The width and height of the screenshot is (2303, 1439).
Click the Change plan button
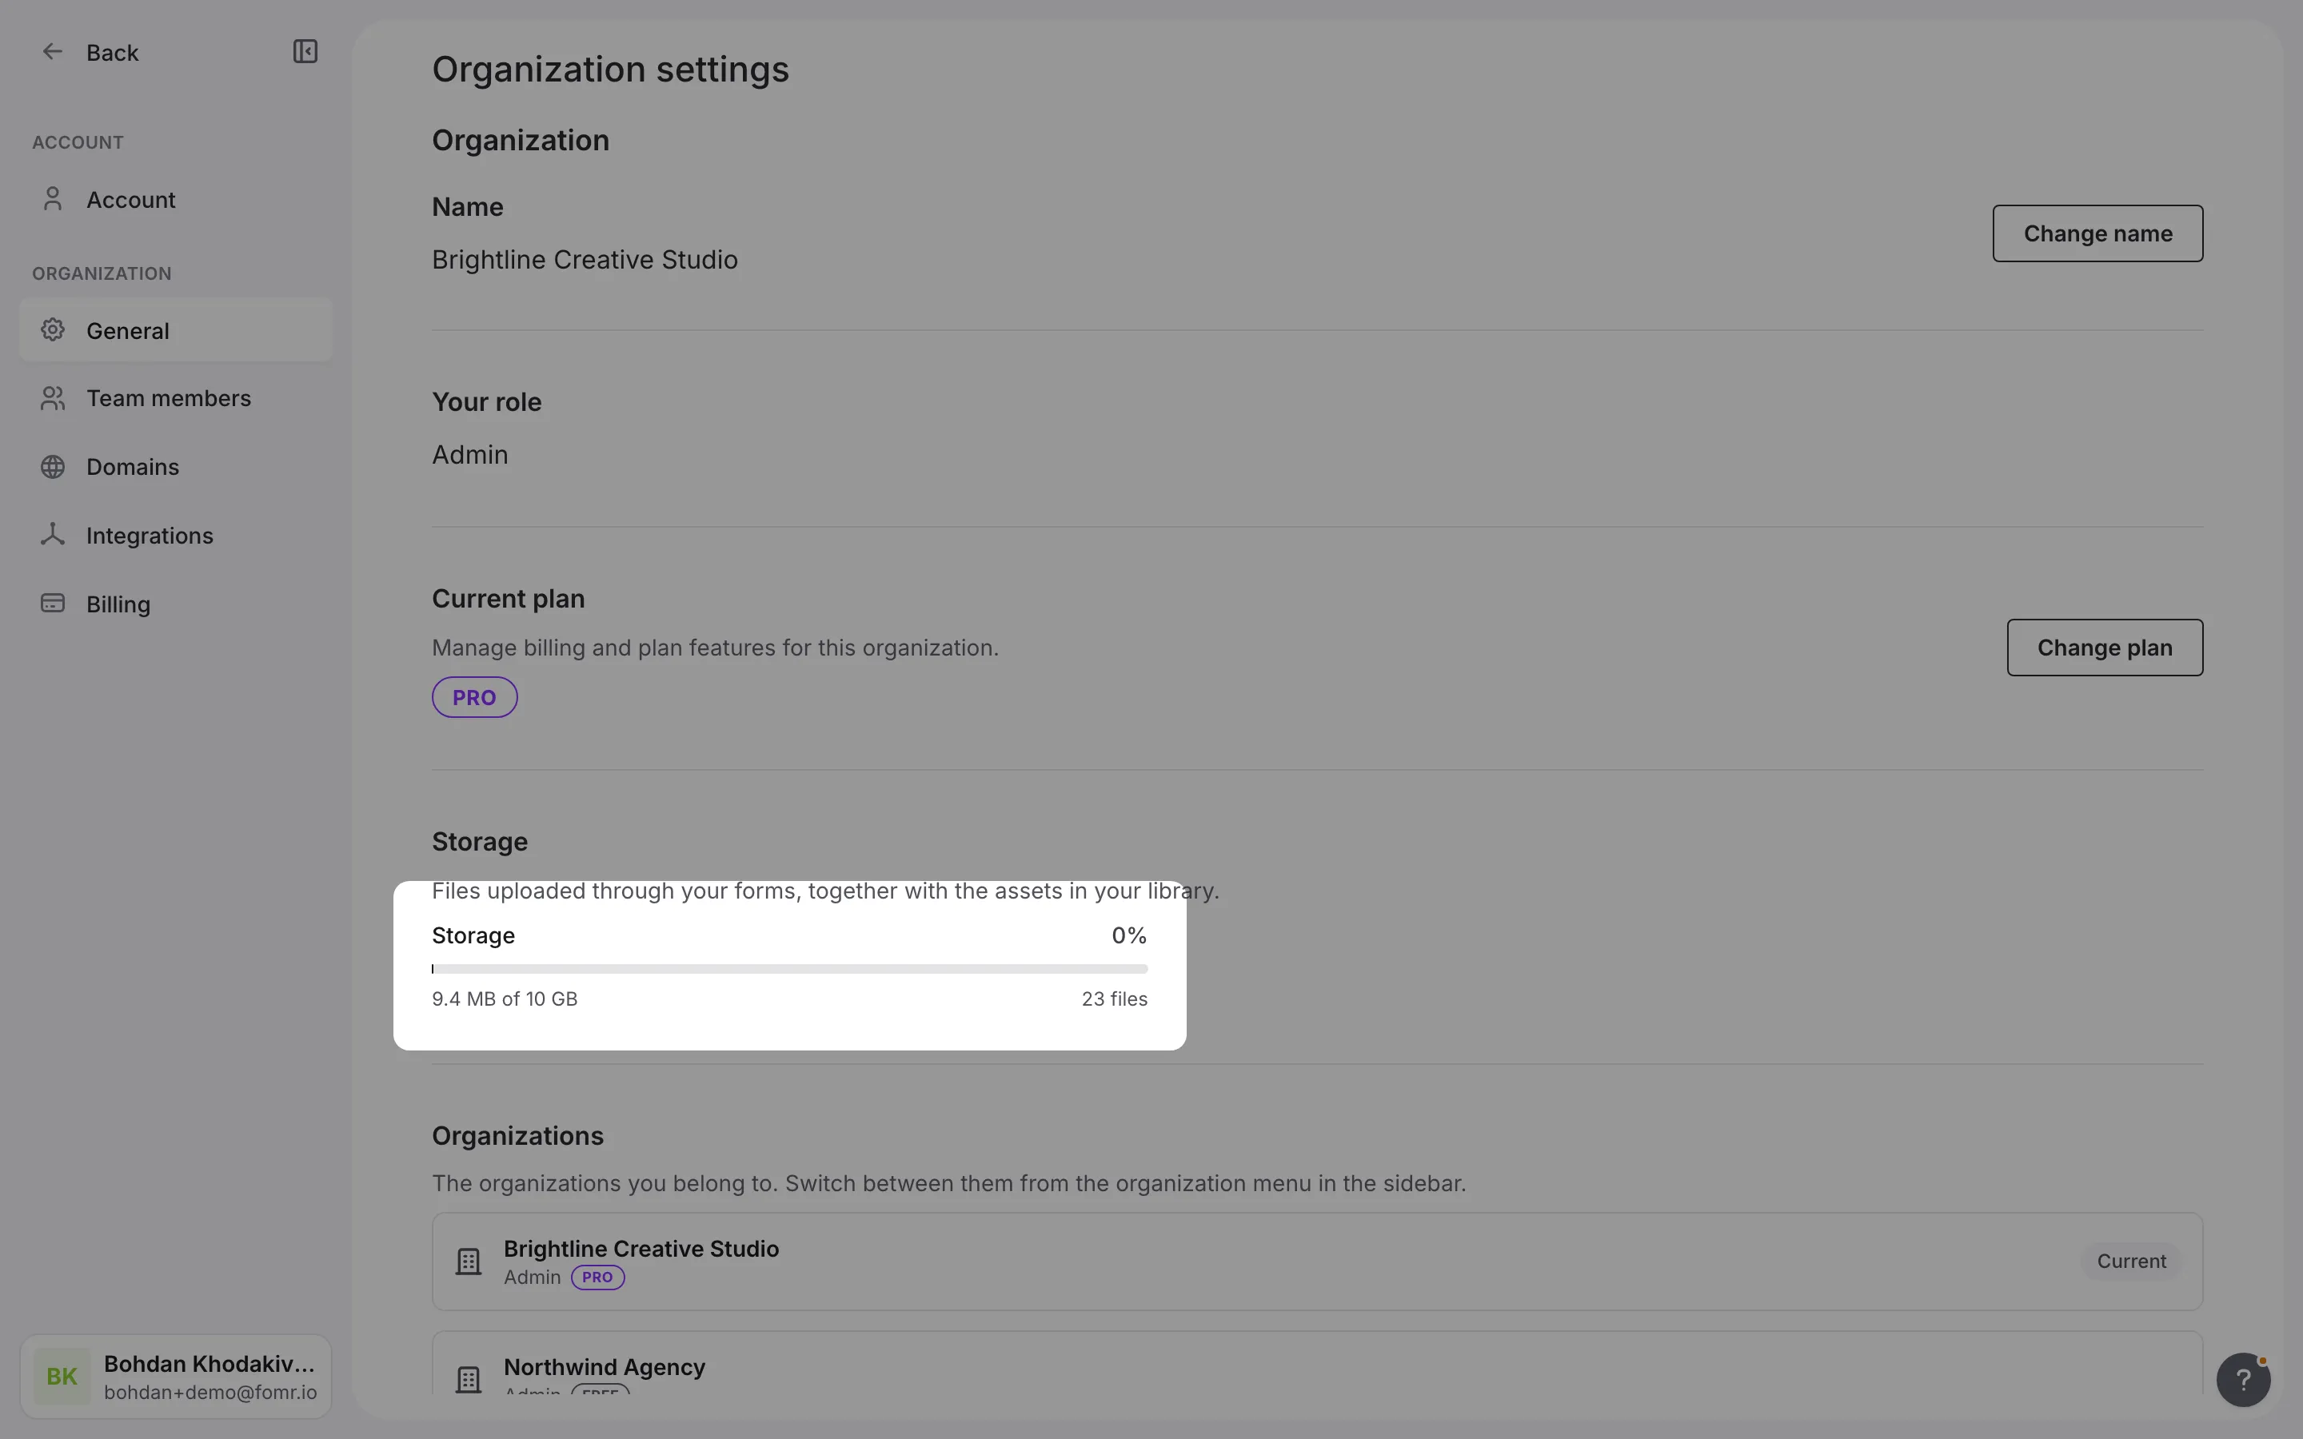pos(2104,648)
